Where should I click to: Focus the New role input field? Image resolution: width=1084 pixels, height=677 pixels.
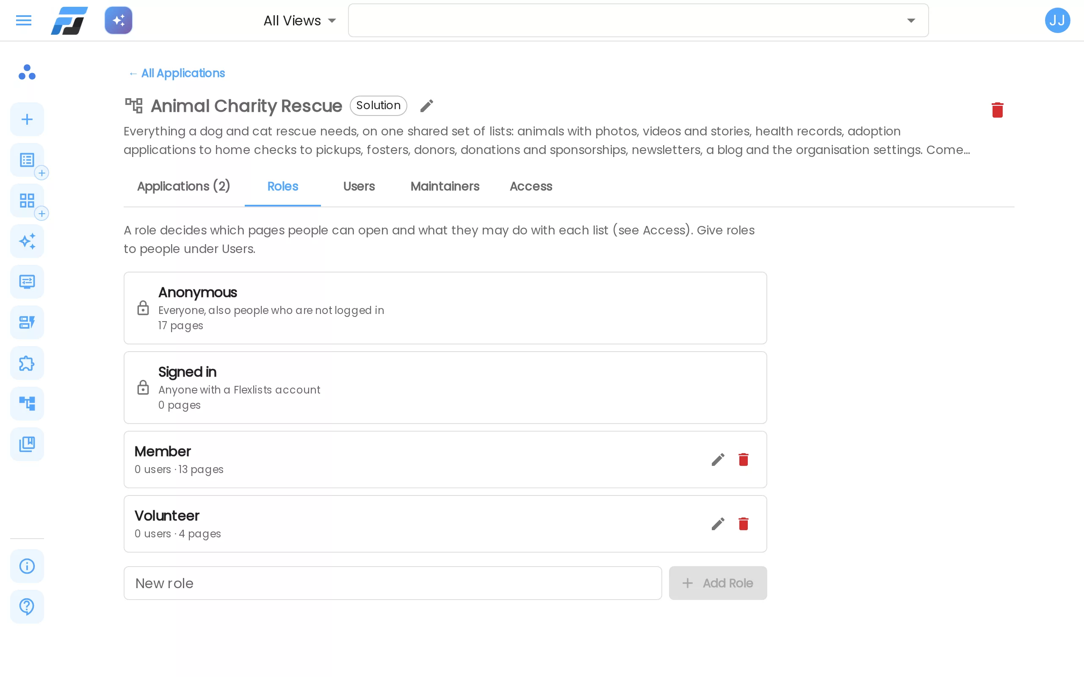tap(393, 583)
